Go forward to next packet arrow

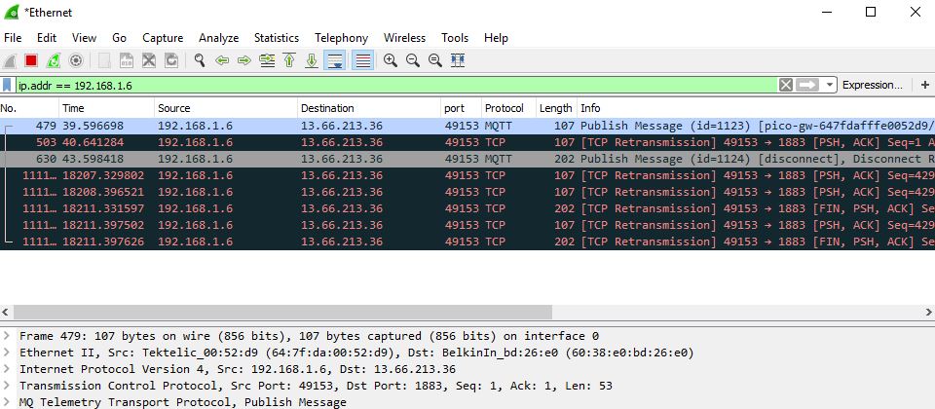243,60
